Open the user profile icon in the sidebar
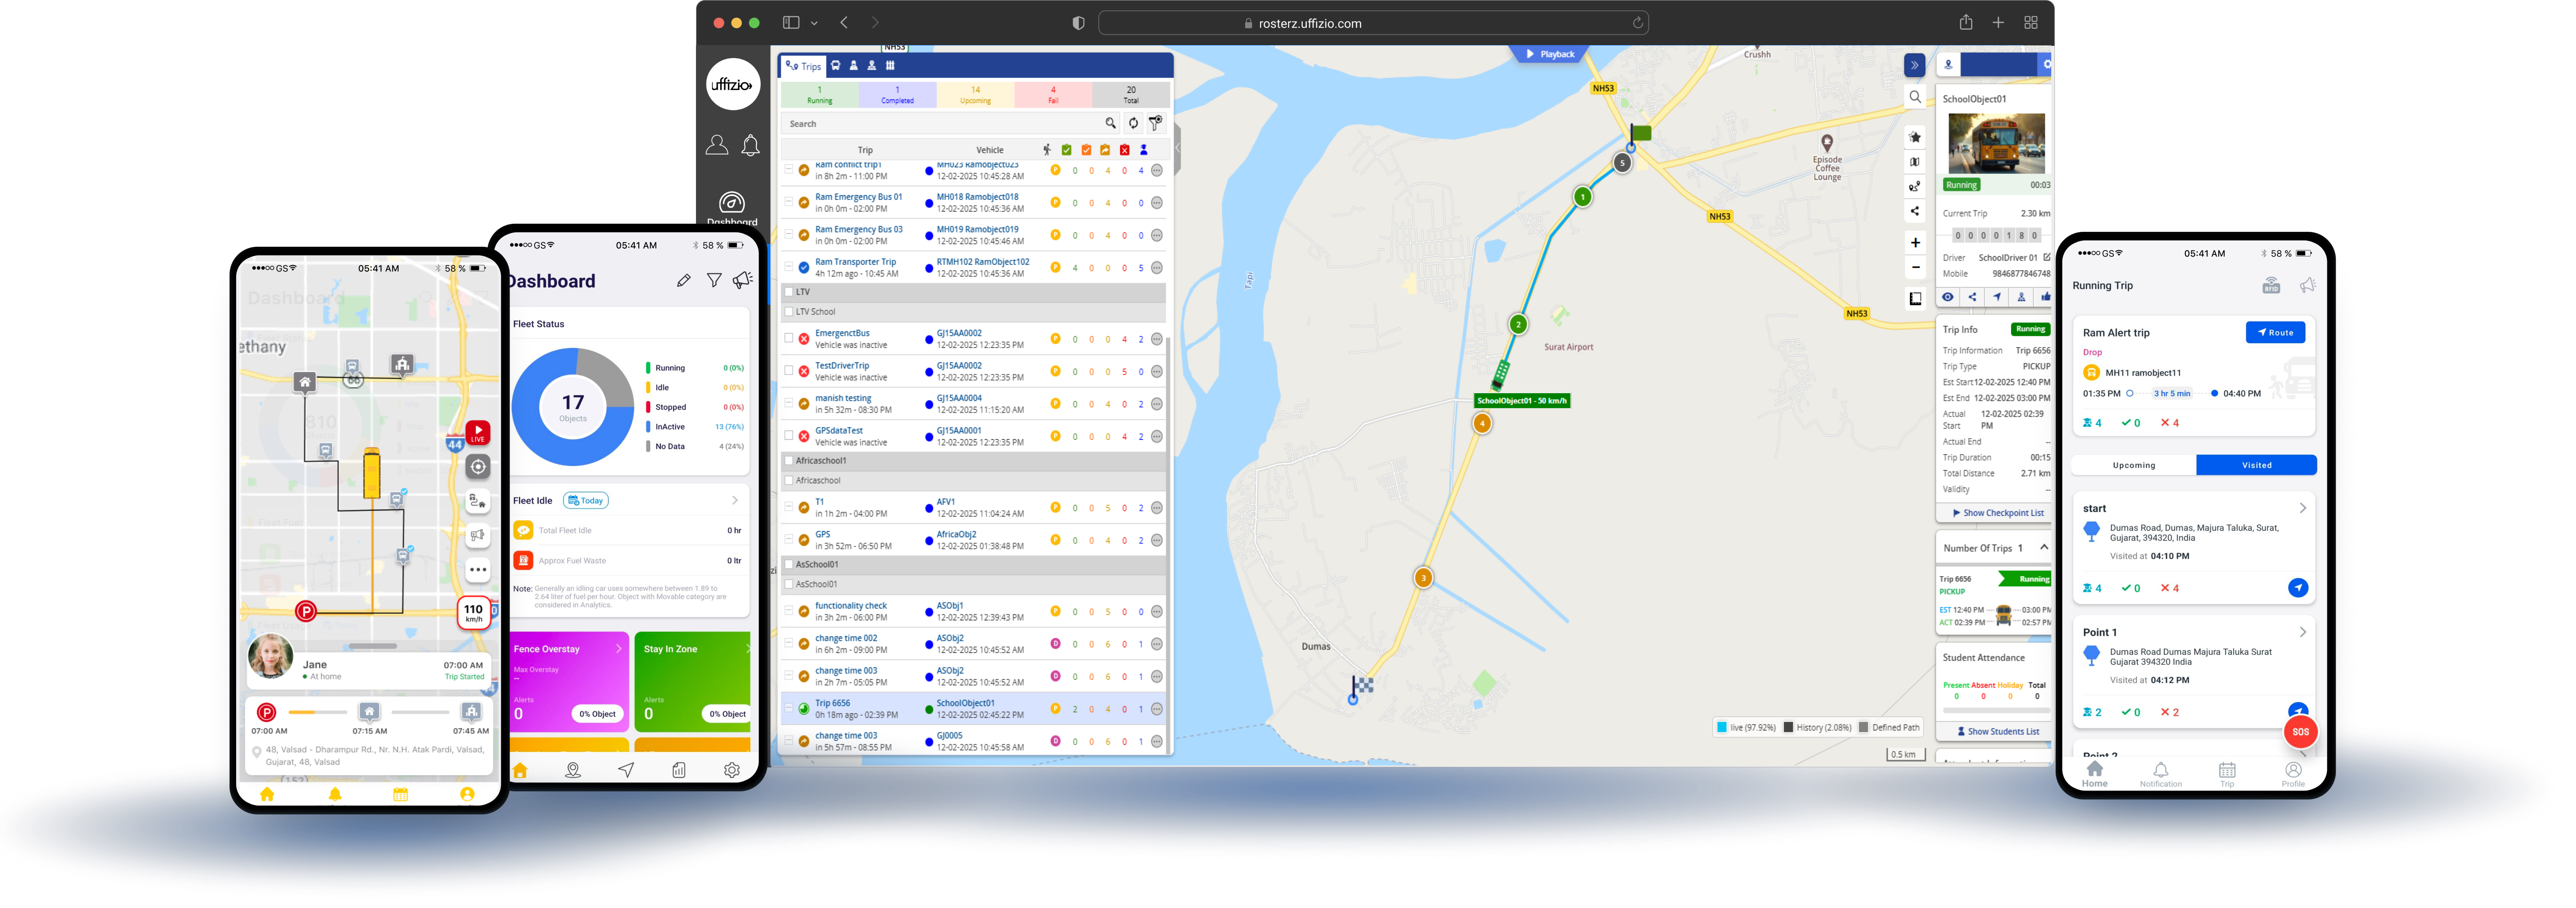Viewport: 2576px width, 908px height. tap(717, 145)
